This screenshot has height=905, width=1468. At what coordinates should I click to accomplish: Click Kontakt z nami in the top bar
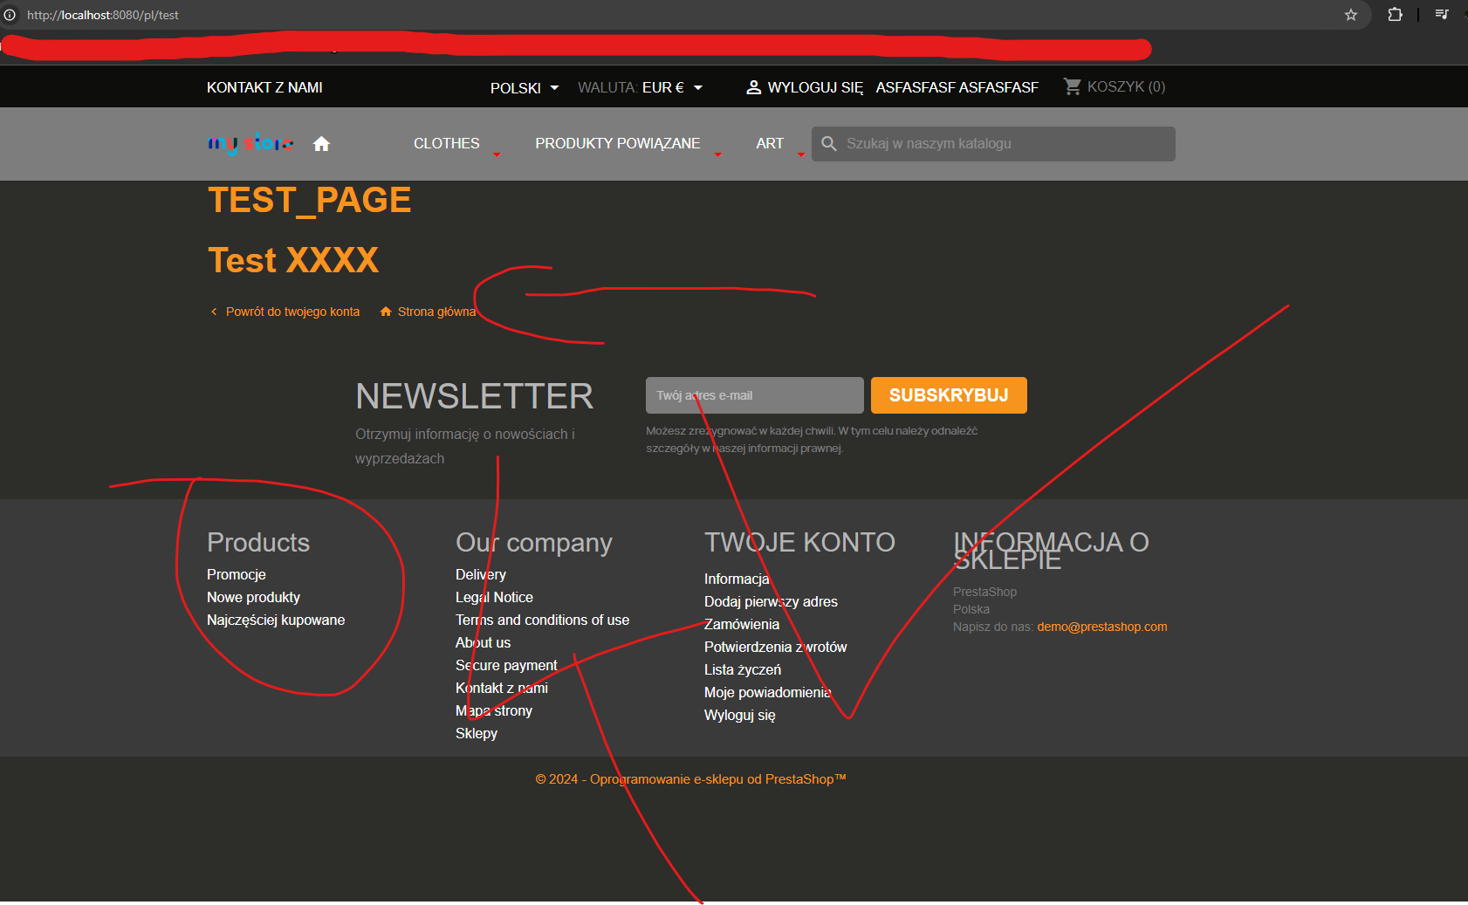click(264, 87)
